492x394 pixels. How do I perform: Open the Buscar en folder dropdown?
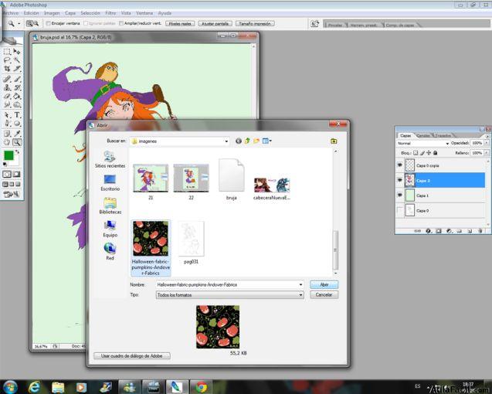(226, 141)
